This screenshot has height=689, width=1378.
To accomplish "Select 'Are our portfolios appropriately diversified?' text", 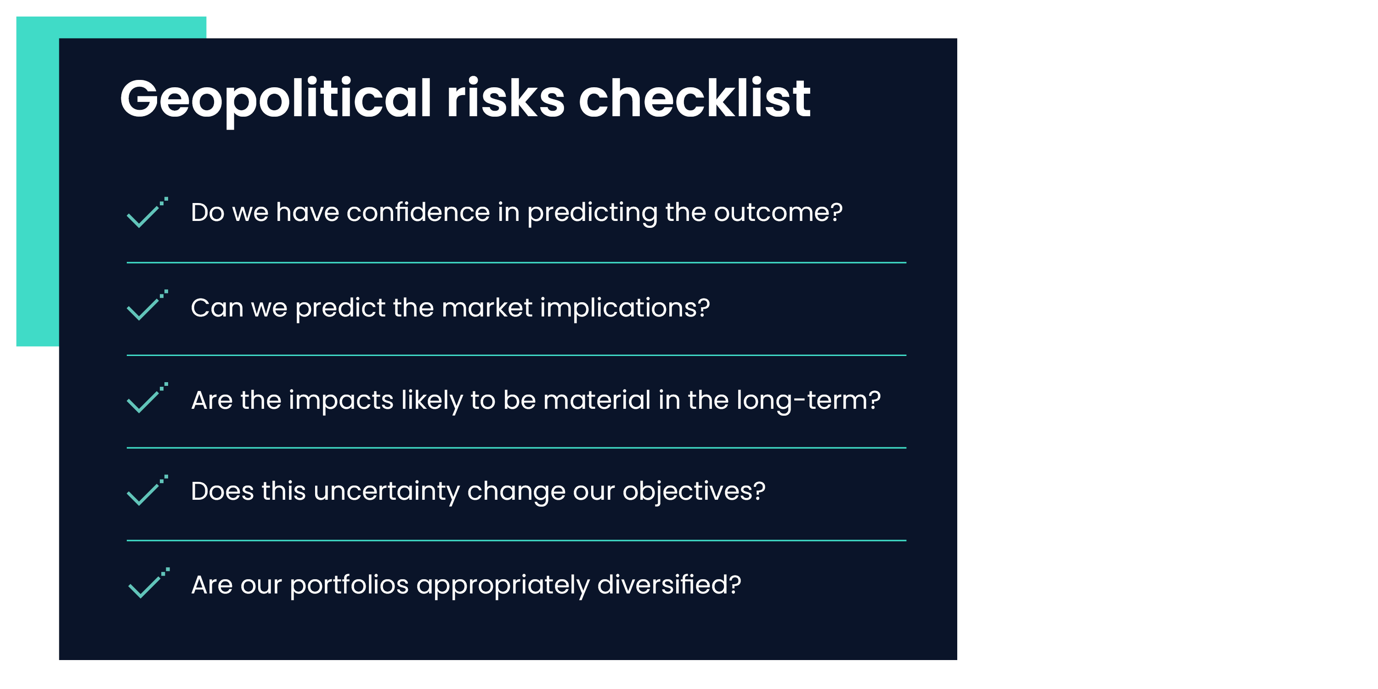I will point(466,584).
